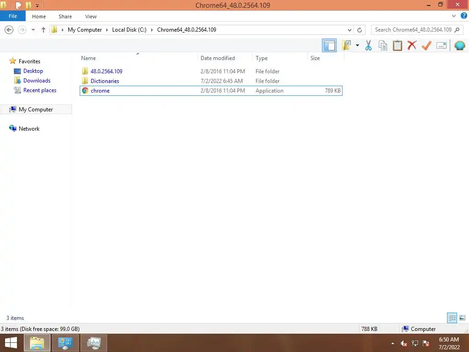Click the 789 KB size cell of chrome
This screenshot has width=469, height=352.
tap(333, 91)
